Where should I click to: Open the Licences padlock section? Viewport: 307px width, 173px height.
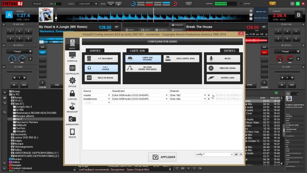72,94
